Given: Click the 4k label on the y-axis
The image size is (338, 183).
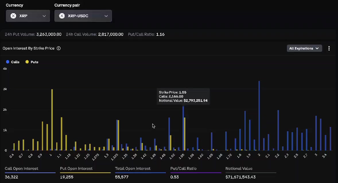Looking at the screenshot, I should point(5,69).
